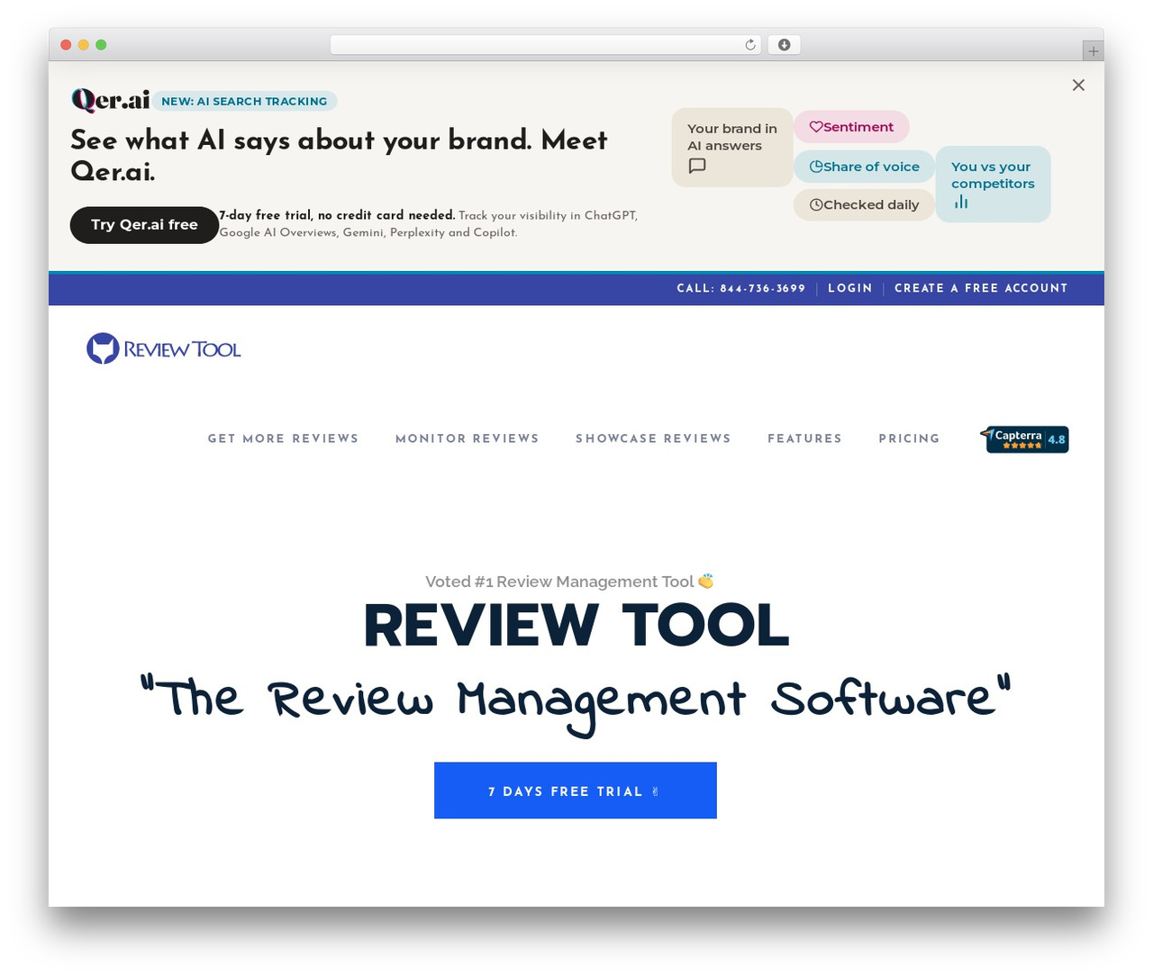Open the browser downloads button
Image resolution: width=1153 pixels, height=976 pixels.
pyautogui.click(x=784, y=45)
